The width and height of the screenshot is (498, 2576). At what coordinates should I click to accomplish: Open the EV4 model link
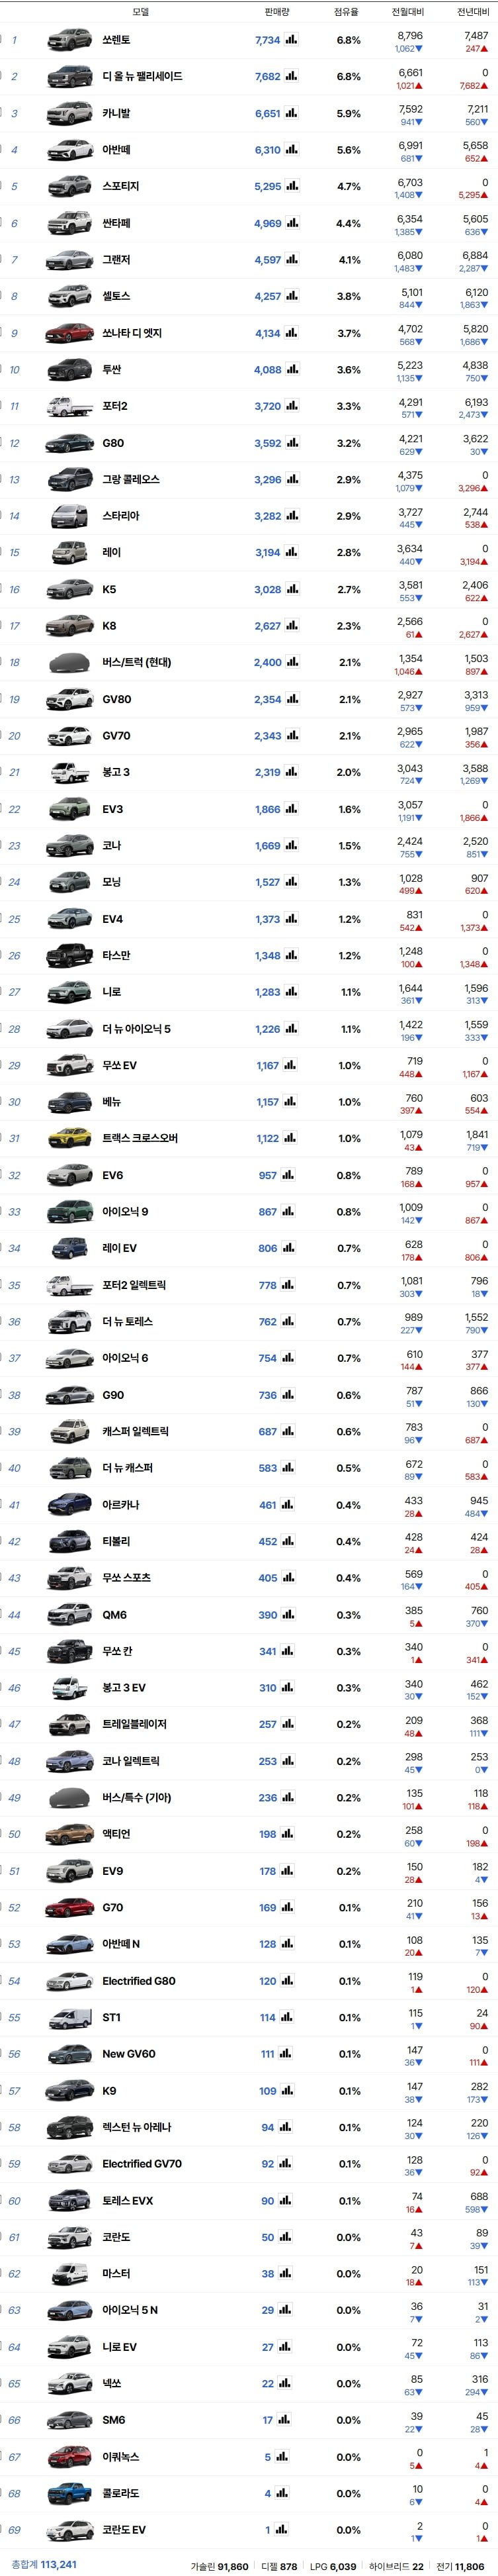(x=113, y=919)
